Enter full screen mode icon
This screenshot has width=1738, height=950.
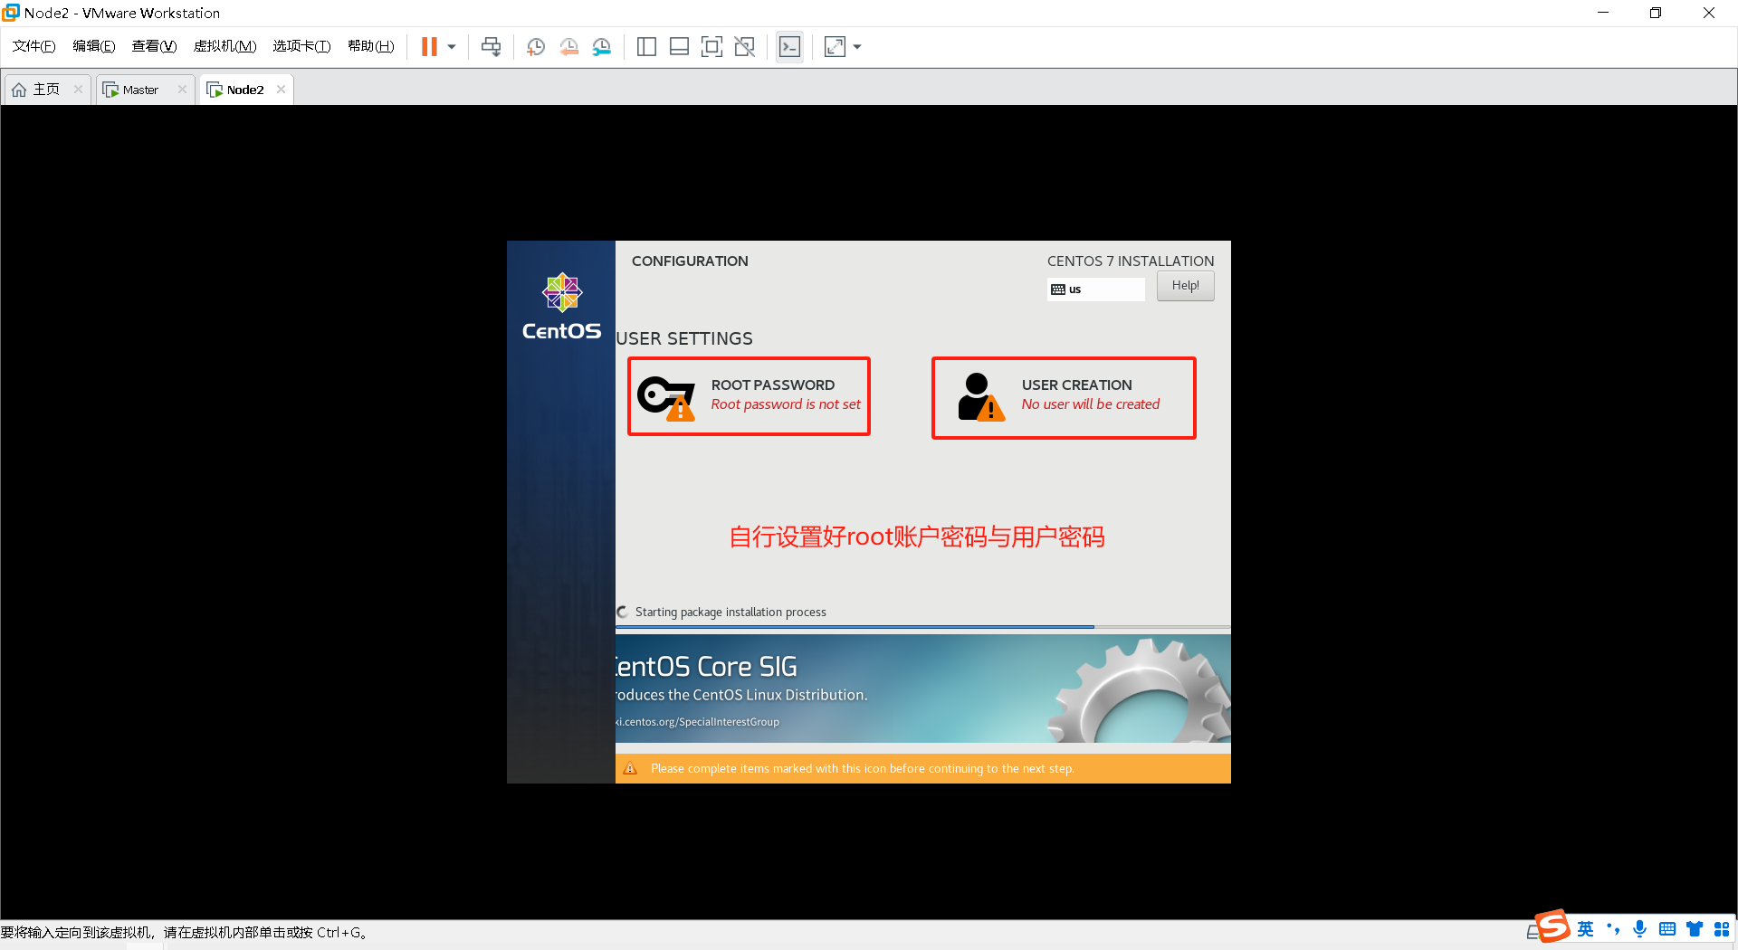click(711, 47)
